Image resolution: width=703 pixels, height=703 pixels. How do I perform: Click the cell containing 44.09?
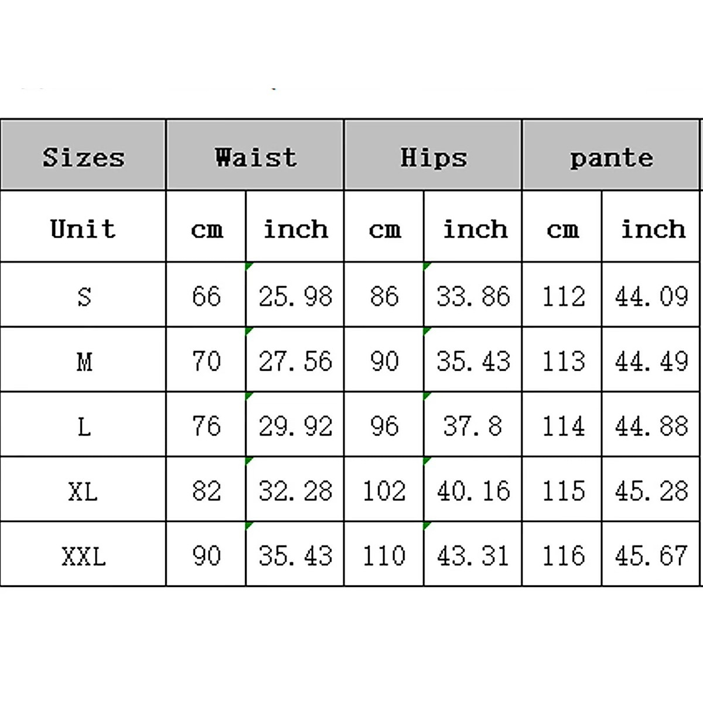pyautogui.click(x=651, y=295)
